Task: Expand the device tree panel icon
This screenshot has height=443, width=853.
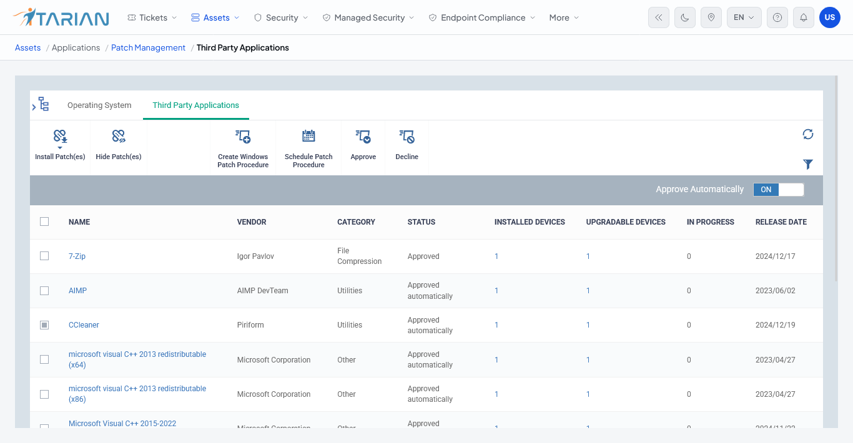Action: pos(41,105)
